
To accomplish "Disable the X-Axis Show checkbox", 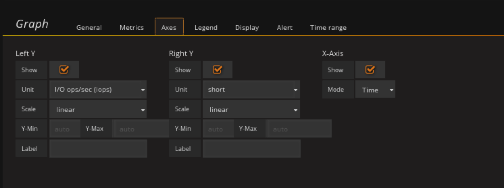I will 370,70.
